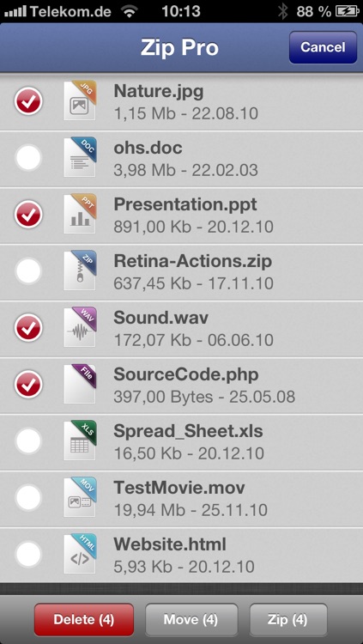Uncheck the Nature.jpg selection checkmark
The height and width of the screenshot is (644, 363).
click(28, 101)
